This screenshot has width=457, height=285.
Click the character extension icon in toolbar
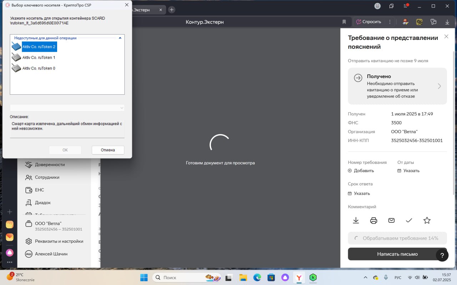(x=405, y=22)
